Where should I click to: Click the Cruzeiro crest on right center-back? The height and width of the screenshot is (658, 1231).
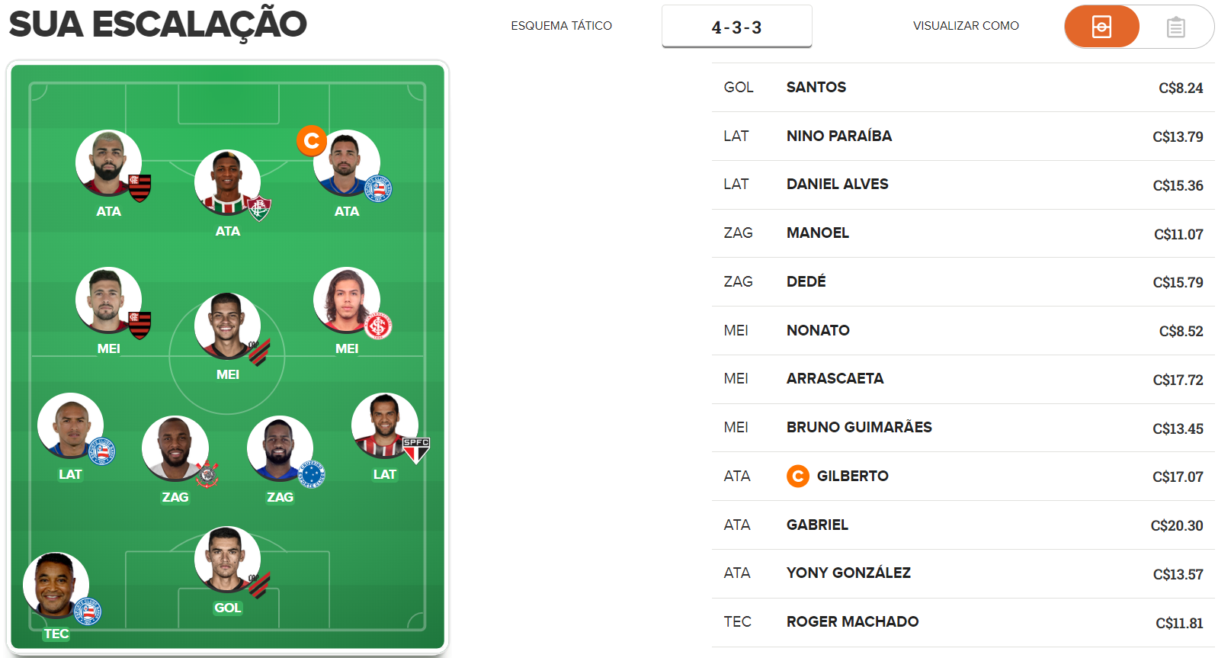click(x=312, y=474)
